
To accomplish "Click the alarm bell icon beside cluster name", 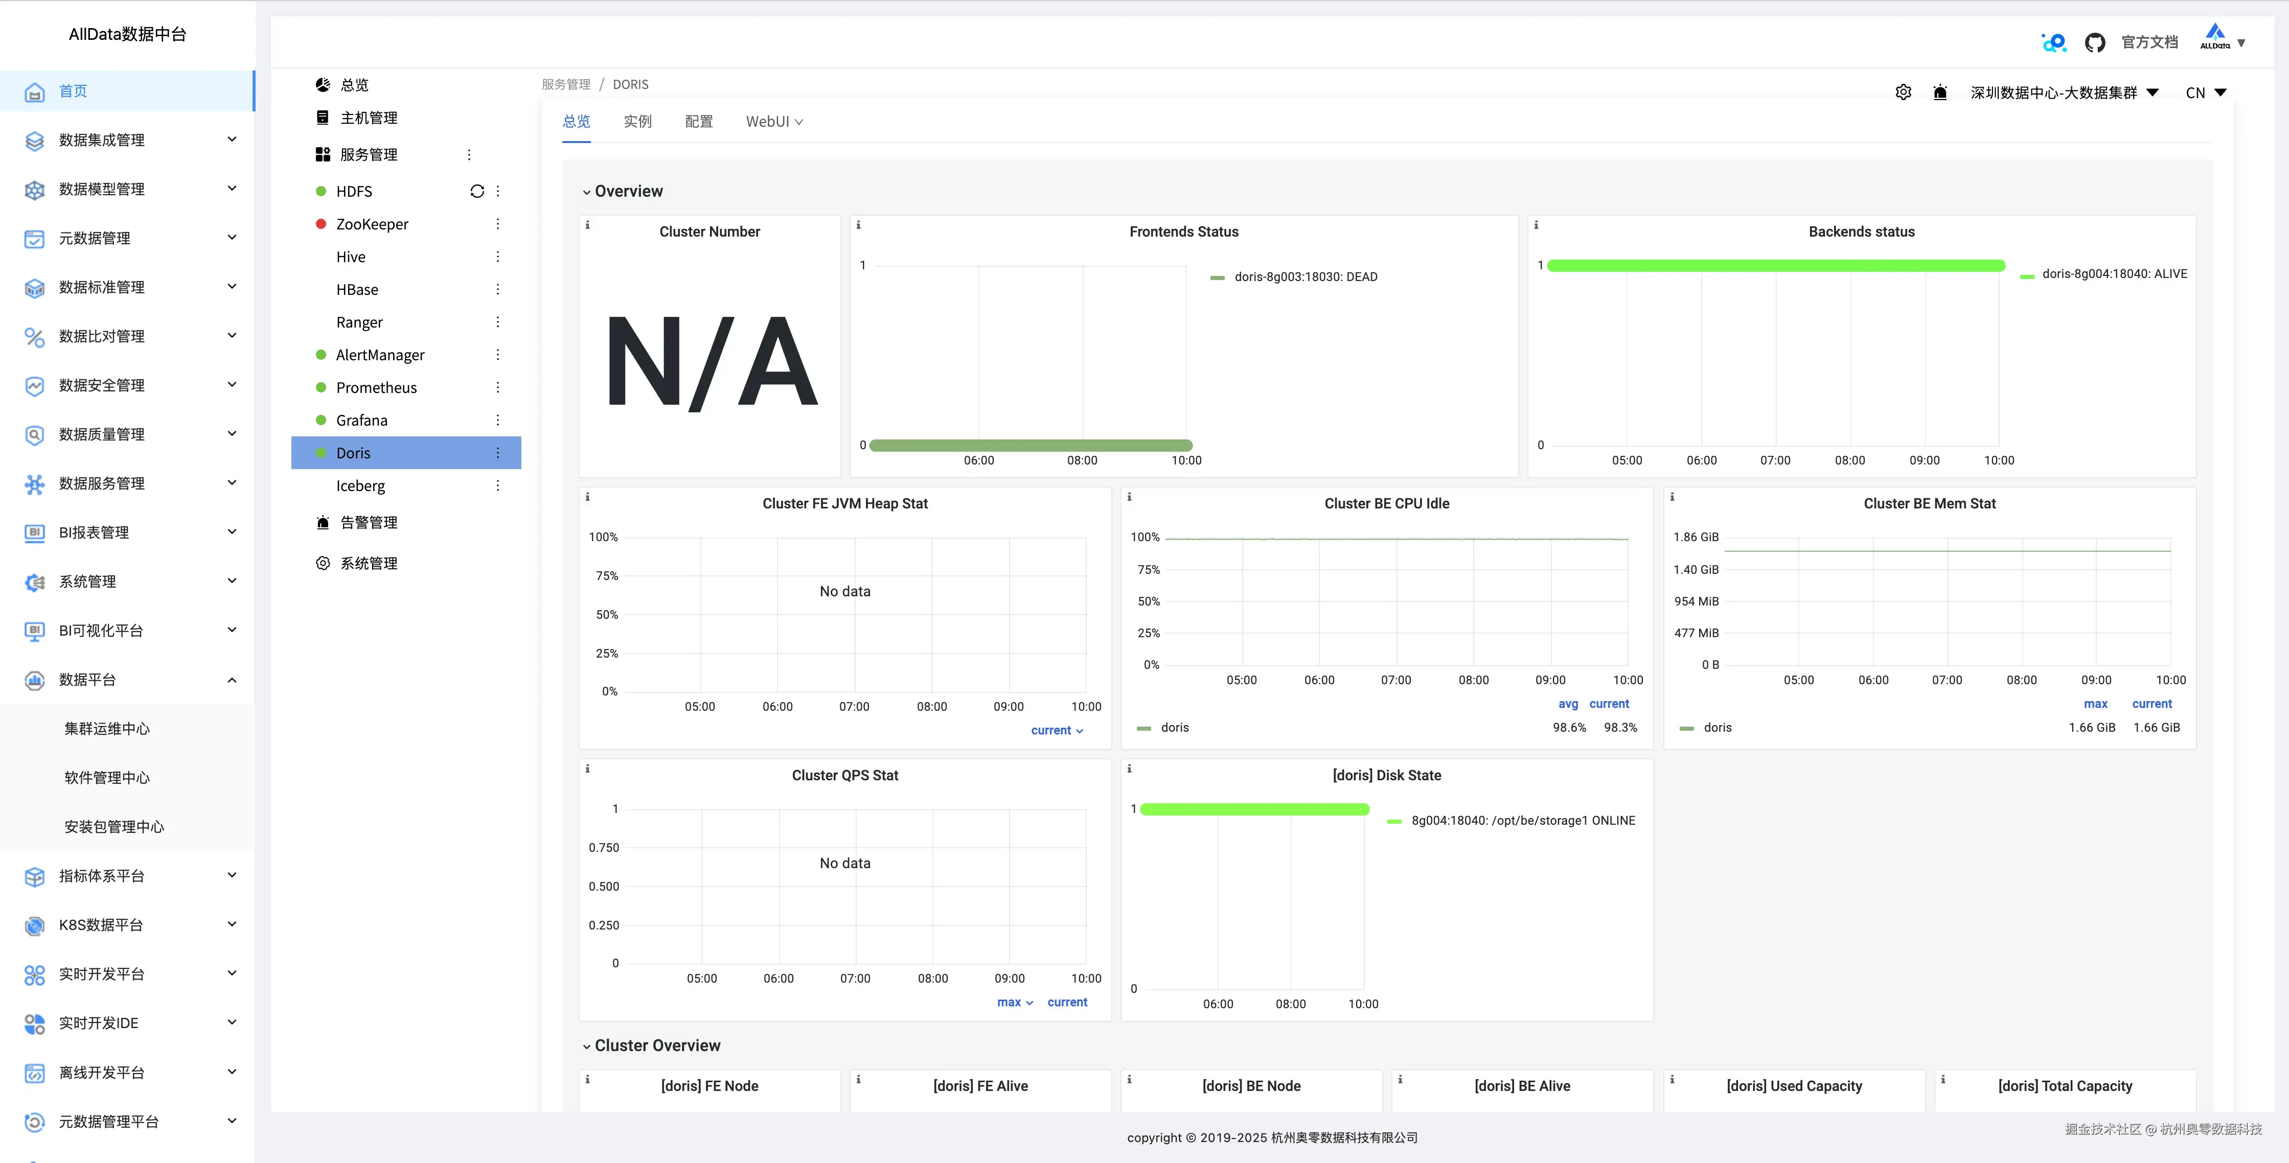I will [1940, 92].
